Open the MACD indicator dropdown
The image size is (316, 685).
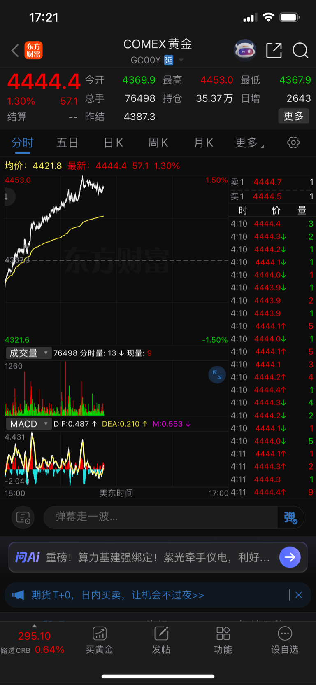click(x=28, y=424)
